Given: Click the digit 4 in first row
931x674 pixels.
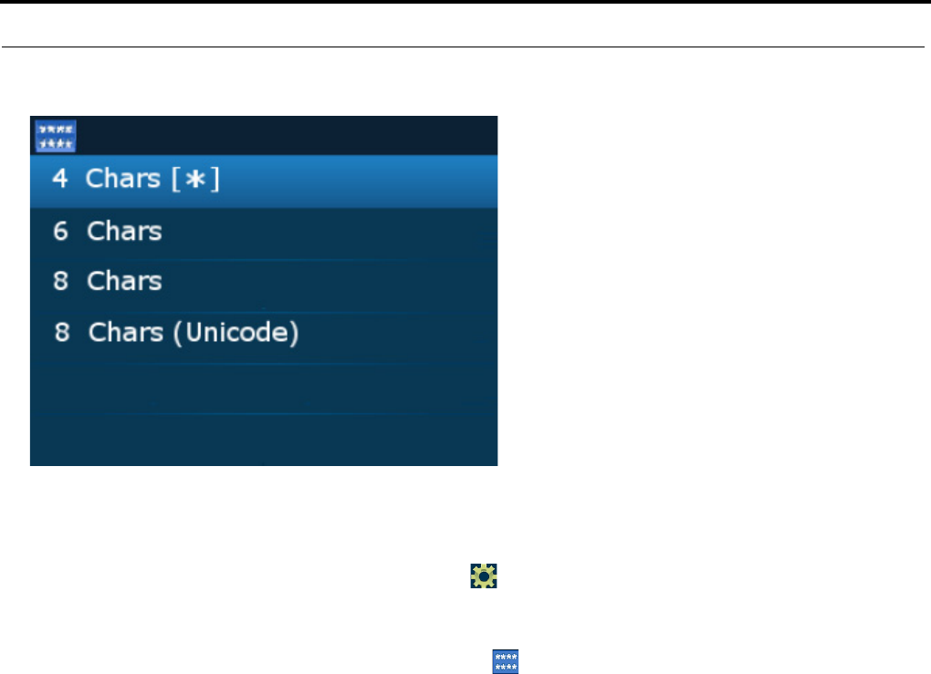Looking at the screenshot, I should [x=59, y=179].
